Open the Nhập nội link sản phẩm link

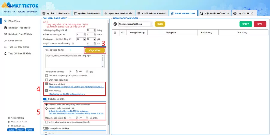coord(69,111)
